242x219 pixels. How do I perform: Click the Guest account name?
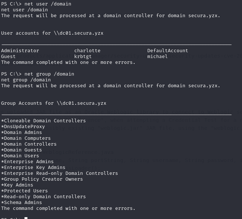click(8, 57)
